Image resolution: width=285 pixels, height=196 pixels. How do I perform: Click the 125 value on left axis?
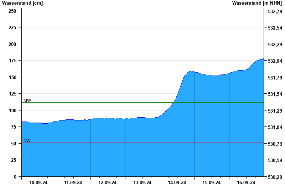12,94
